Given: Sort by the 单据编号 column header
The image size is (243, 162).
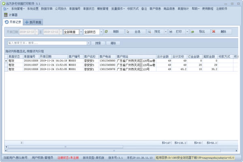Looking at the screenshot, I should pyautogui.click(x=31, y=56).
